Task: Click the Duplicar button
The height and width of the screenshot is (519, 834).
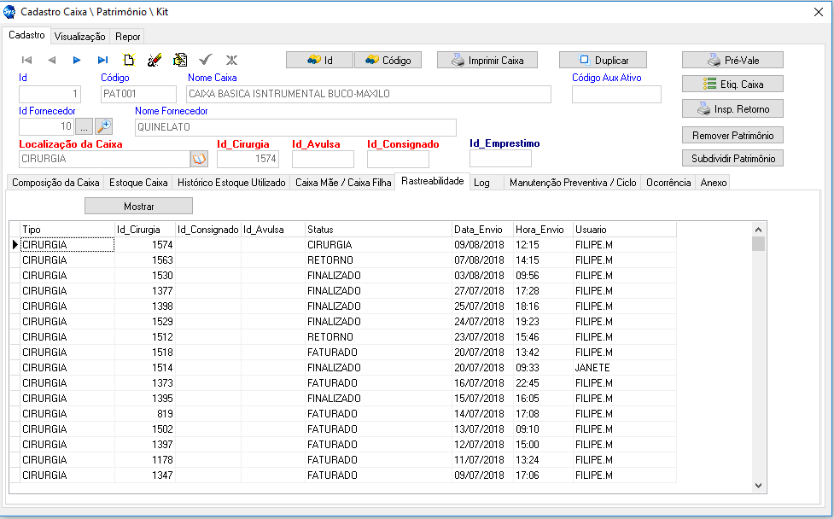Action: tap(603, 61)
